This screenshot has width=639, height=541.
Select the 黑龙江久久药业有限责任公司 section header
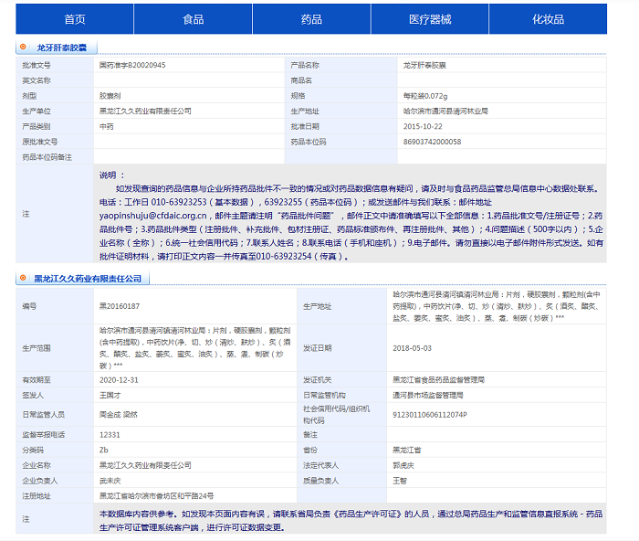click(88, 279)
